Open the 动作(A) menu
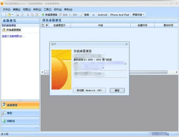179x137 pixels. pos(58,9)
